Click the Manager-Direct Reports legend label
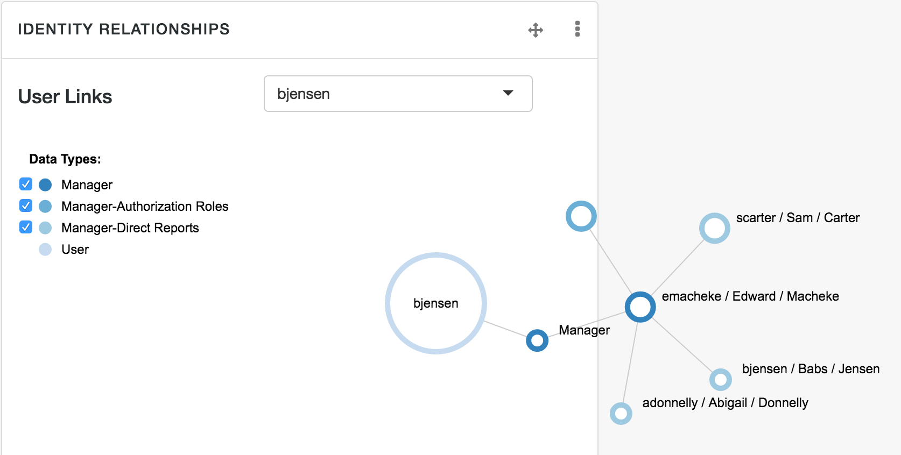The width and height of the screenshot is (901, 455). [130, 228]
